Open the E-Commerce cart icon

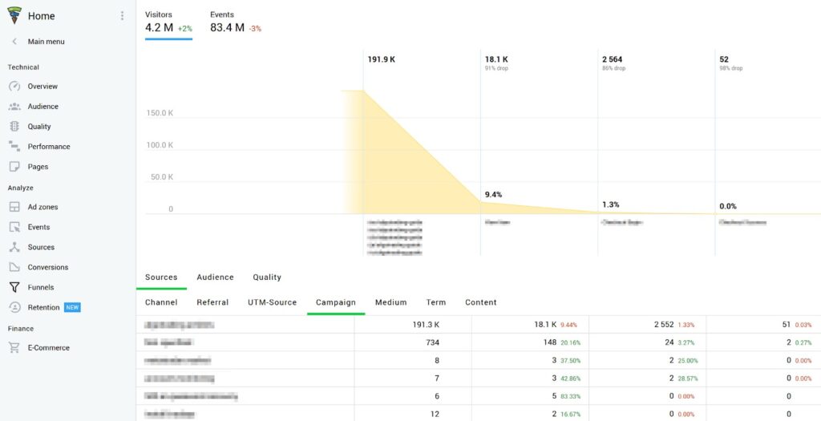pos(14,348)
